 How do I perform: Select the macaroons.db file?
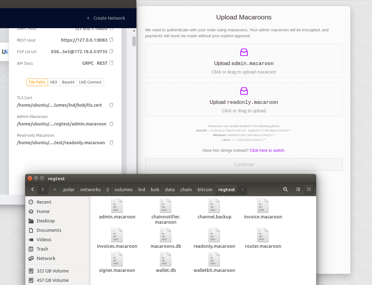[166, 239]
